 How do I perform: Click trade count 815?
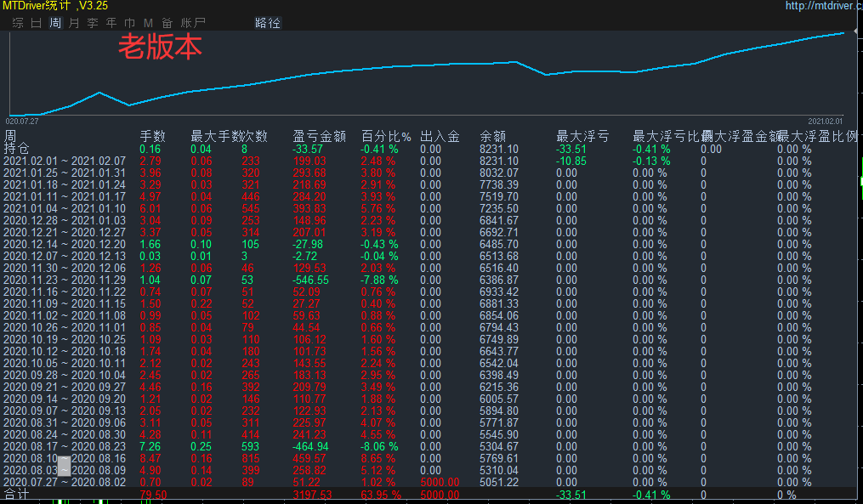[251, 458]
